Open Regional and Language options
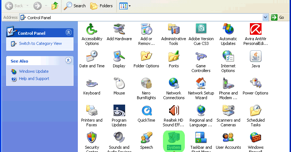The image size is (291, 152). tap(201, 116)
